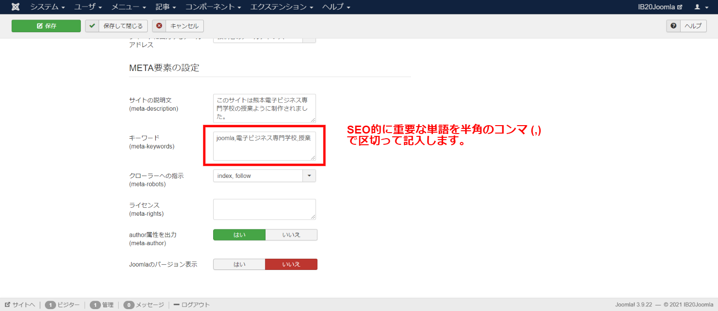
Task: Click the ログアウト logout link
Action: (x=192, y=305)
